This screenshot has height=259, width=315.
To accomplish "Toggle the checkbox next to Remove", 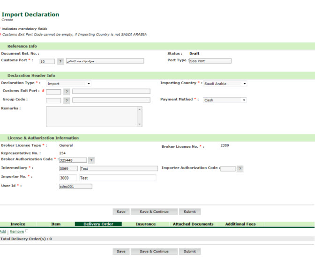I will (27, 231).
